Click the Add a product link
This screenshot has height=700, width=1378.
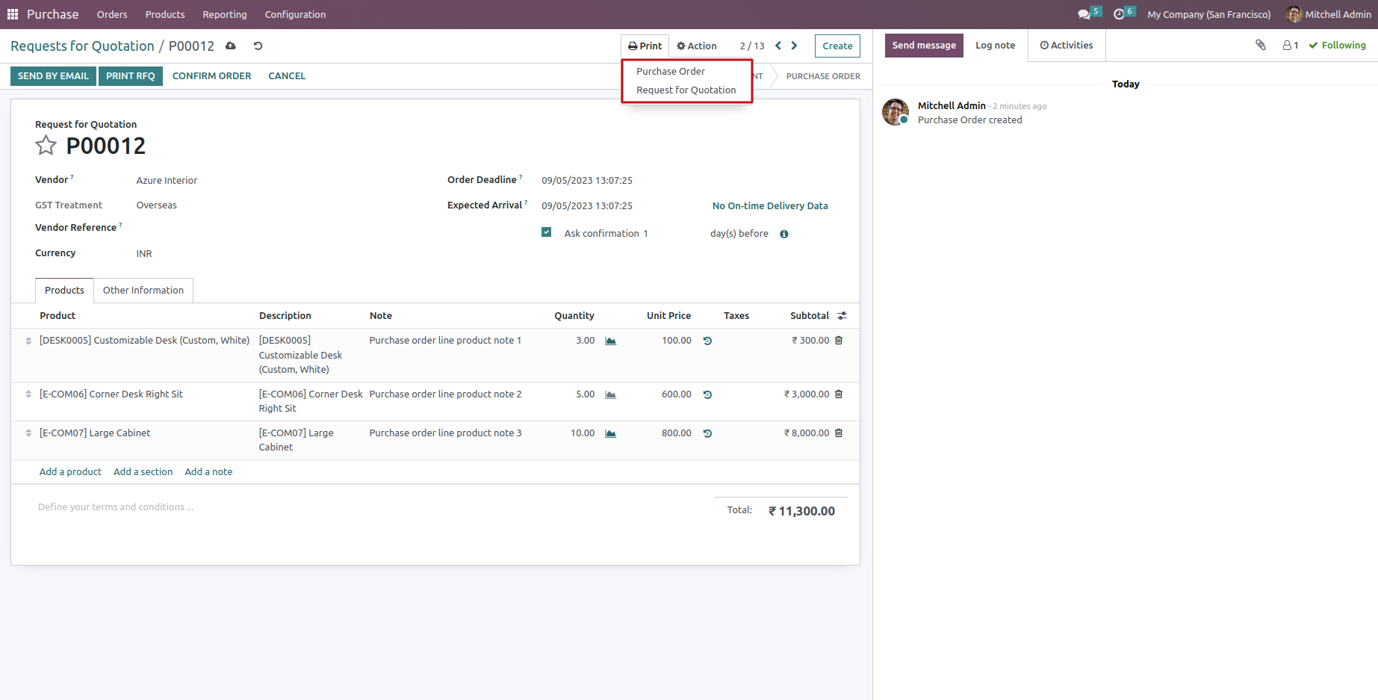point(70,472)
